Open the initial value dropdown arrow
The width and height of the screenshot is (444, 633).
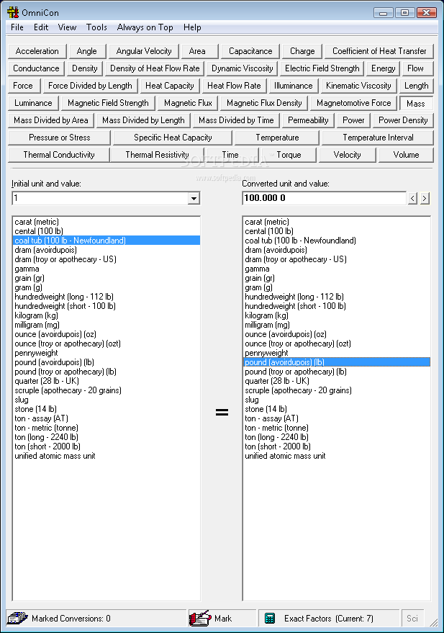click(x=194, y=198)
